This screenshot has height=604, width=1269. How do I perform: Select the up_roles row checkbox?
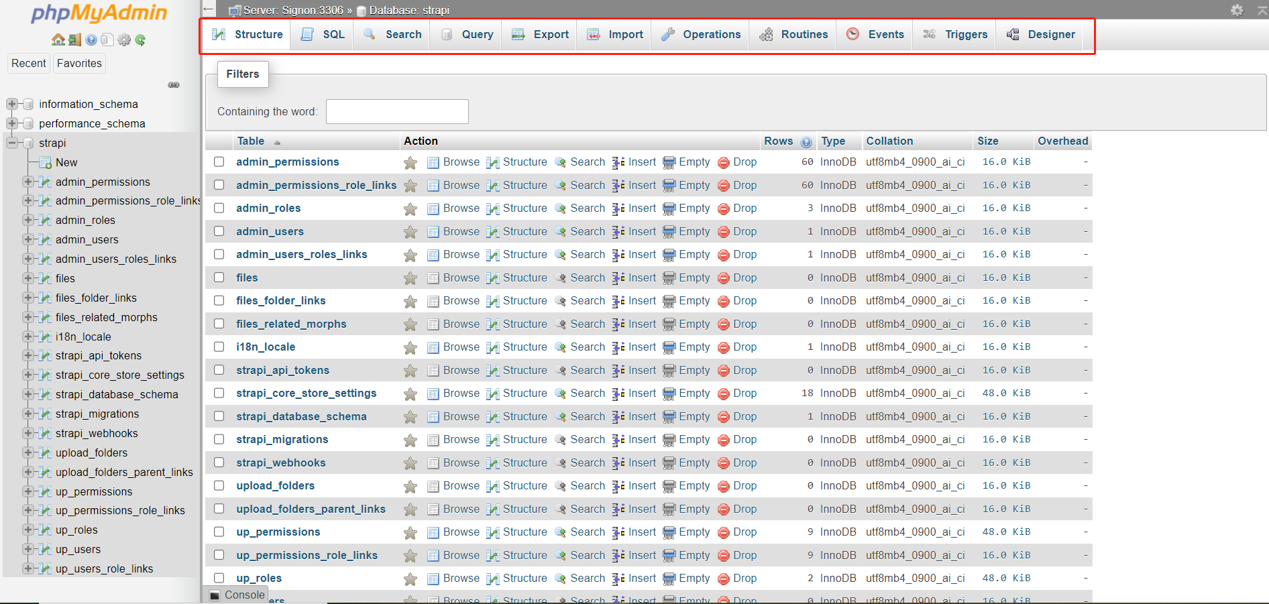click(x=219, y=578)
